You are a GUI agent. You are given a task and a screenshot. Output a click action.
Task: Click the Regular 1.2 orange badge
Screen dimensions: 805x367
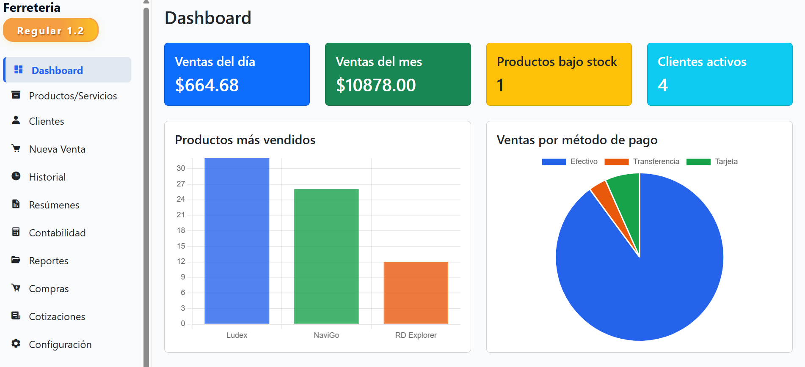[x=50, y=30]
